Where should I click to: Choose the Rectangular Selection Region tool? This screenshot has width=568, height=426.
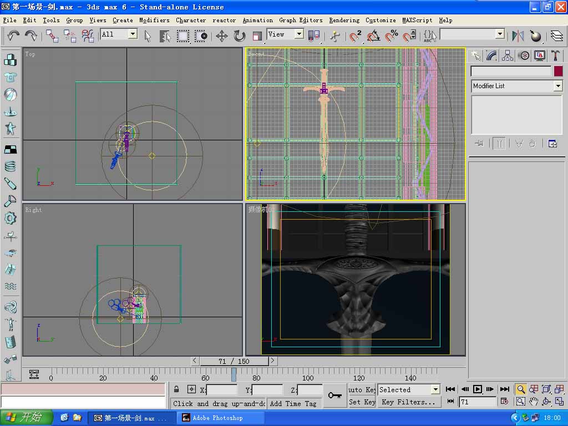[183, 36]
